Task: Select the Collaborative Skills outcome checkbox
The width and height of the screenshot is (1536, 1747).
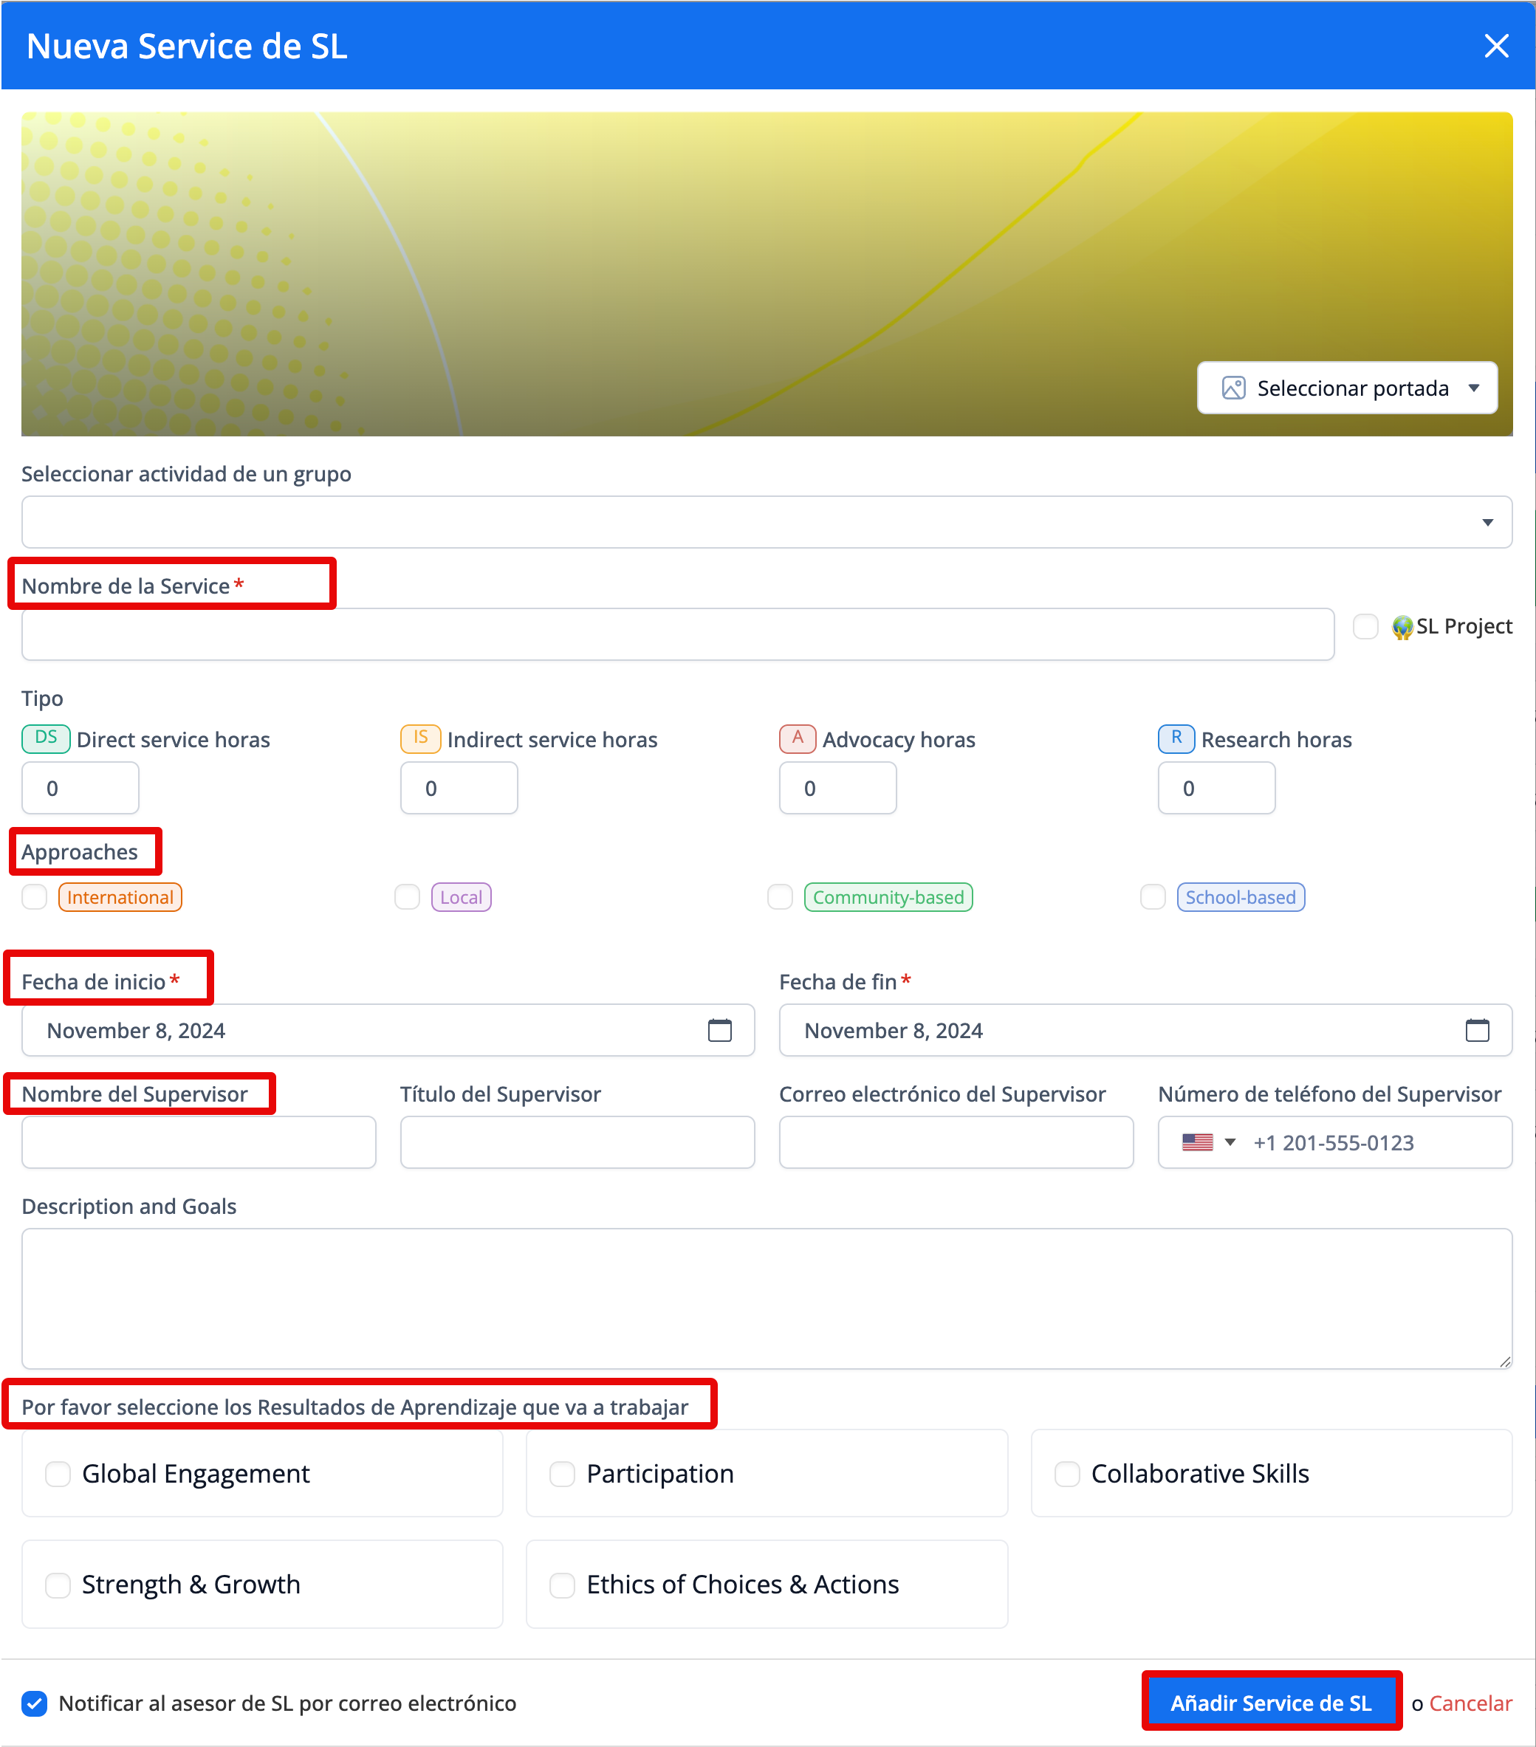Action: (x=1067, y=1474)
